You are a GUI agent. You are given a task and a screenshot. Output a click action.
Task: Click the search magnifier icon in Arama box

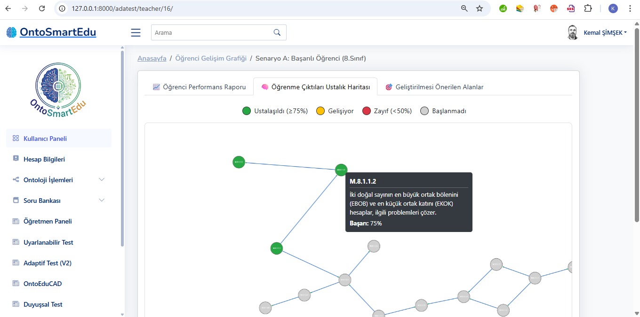pyautogui.click(x=277, y=32)
